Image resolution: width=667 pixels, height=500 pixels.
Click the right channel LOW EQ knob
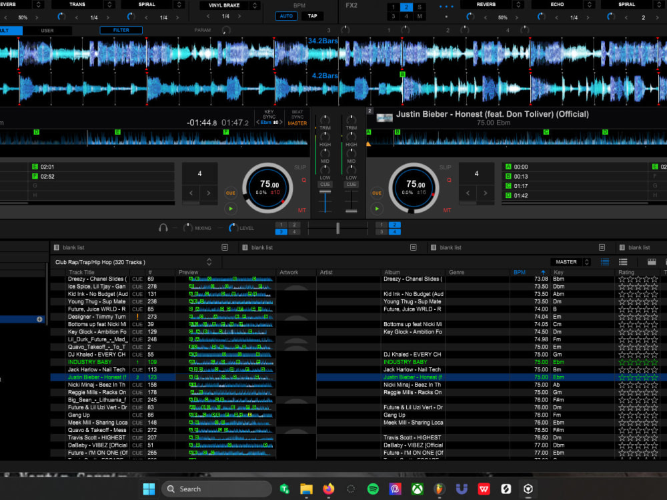pos(351,169)
